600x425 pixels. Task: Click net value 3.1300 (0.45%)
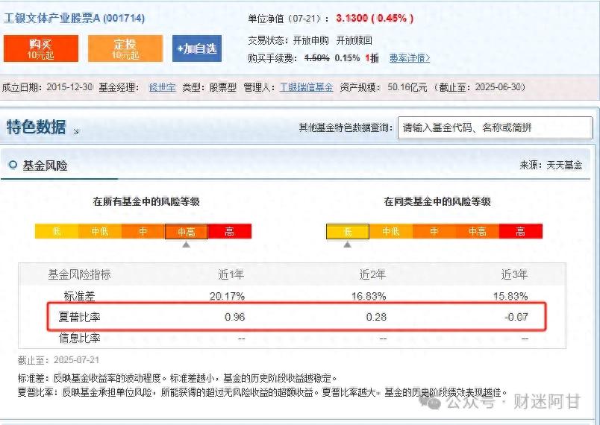click(375, 18)
